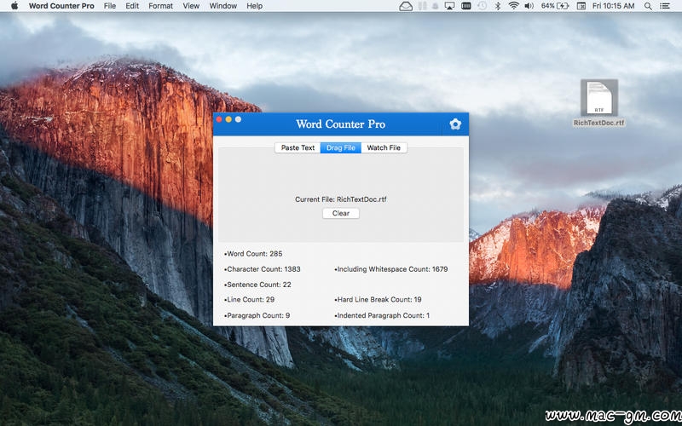Click the Line Count: 29 line

coord(249,300)
